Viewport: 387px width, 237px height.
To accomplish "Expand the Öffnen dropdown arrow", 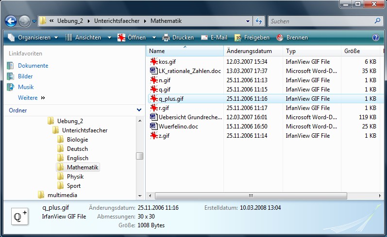I will (154, 37).
